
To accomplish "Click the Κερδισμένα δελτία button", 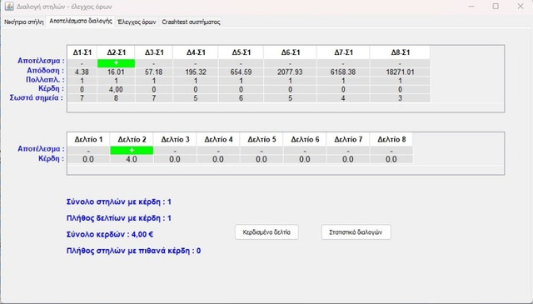I will (266, 232).
